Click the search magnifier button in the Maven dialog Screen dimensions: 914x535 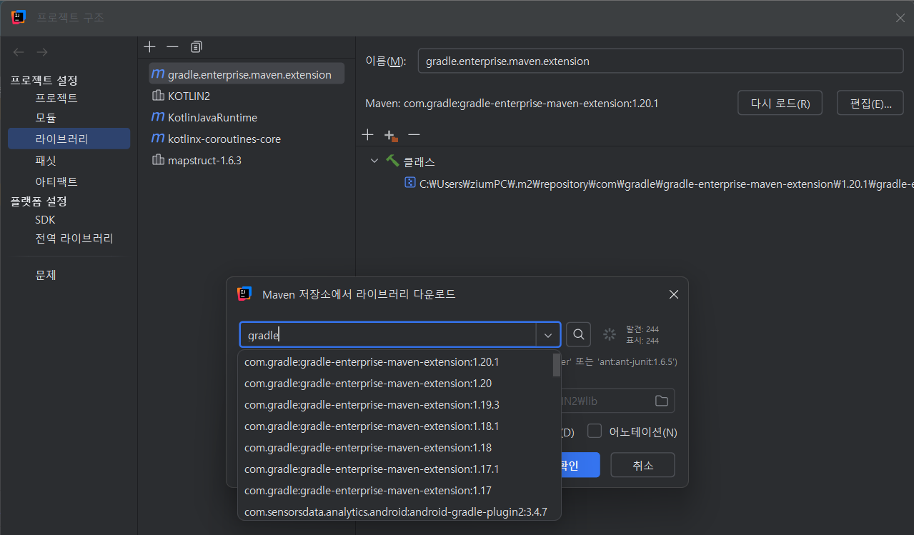tap(578, 334)
